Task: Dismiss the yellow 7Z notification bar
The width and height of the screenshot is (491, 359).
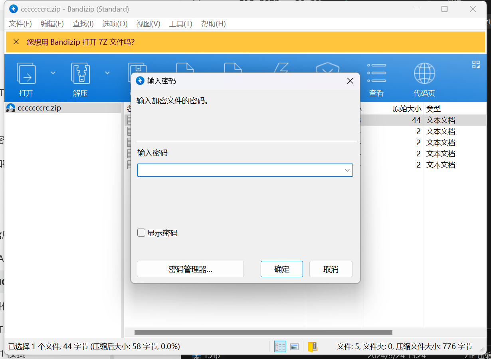Action: [x=16, y=42]
